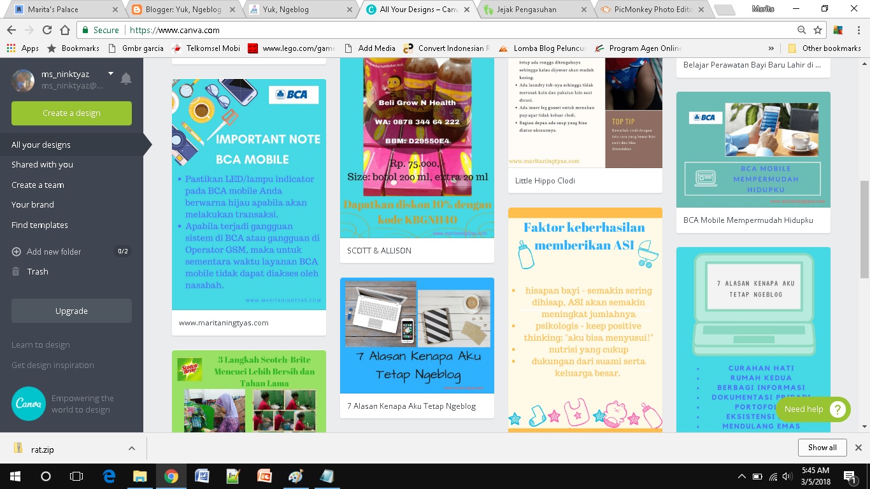Open Chrome three-dot menu

[859, 30]
